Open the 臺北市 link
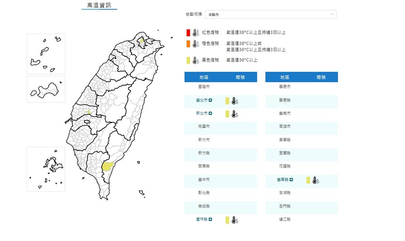Viewport: 405px width, 241px height. [202, 100]
